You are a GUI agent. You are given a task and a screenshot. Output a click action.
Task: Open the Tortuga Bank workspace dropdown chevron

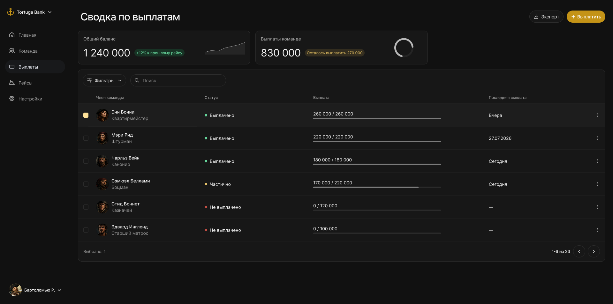(x=50, y=12)
